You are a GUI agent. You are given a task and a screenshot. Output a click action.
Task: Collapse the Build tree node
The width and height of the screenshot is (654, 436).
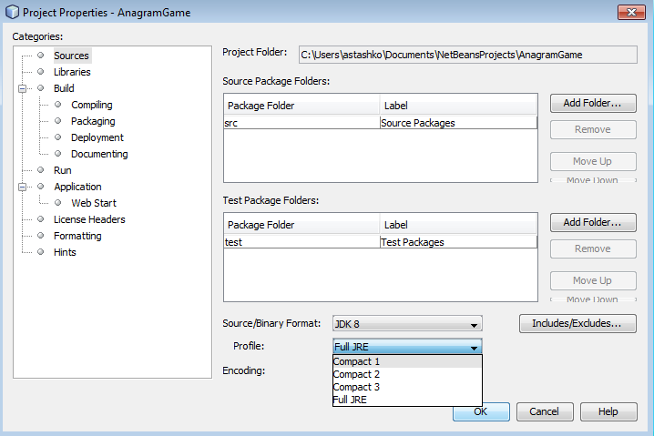21,88
